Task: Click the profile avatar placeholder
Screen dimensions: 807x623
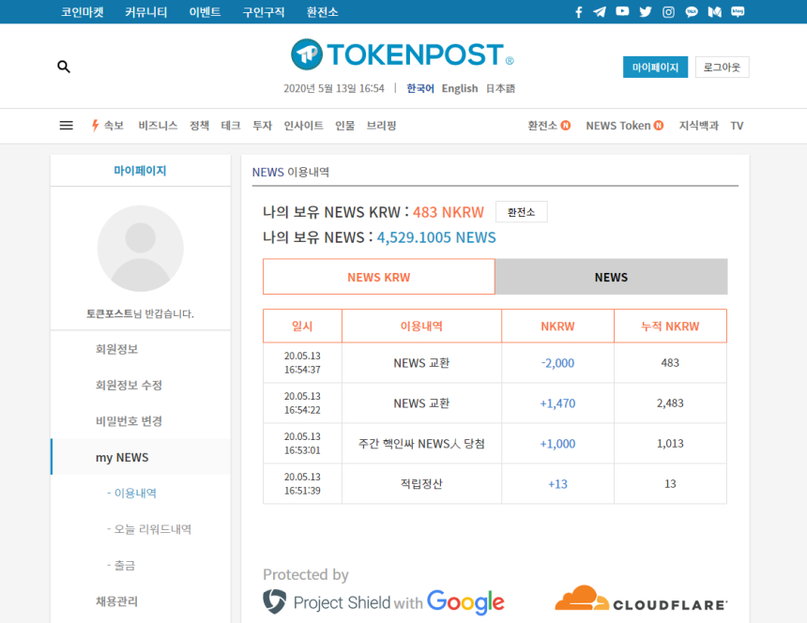Action: (140, 248)
